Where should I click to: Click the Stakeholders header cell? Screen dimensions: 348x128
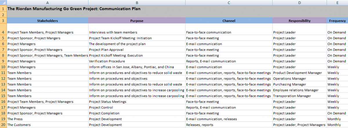[47, 21]
